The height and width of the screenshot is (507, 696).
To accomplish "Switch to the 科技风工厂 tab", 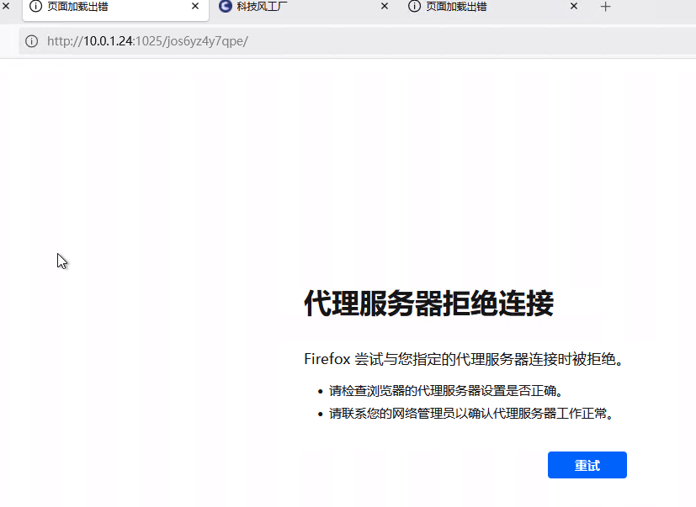I will tap(303, 7).
